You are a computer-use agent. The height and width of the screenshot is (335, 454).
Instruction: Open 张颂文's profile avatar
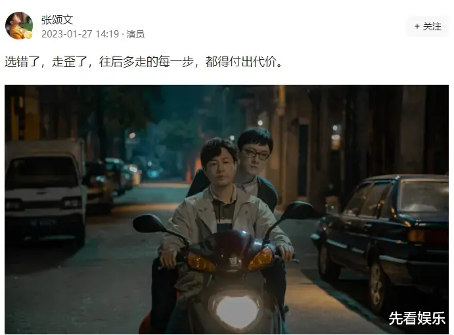19,26
